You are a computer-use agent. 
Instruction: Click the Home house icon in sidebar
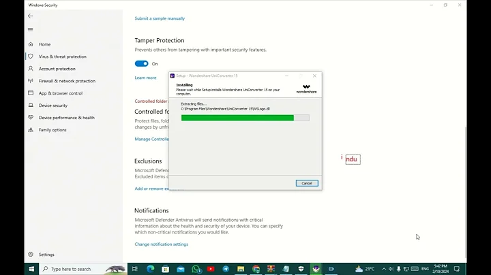[31, 44]
